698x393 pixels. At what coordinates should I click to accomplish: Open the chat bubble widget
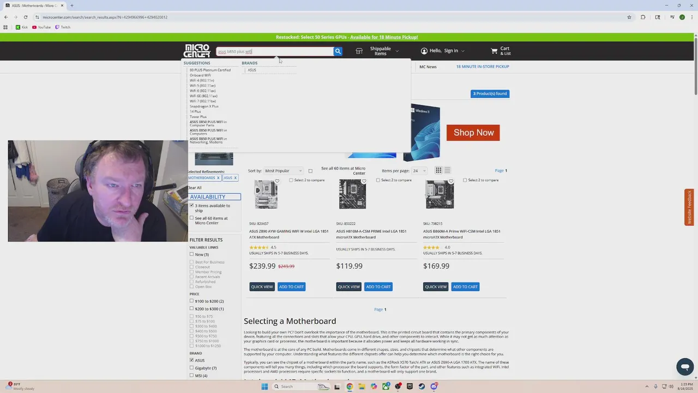(x=685, y=367)
